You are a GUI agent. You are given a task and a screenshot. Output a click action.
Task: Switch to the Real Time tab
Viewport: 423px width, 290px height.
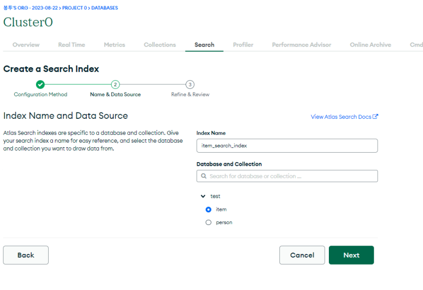click(x=71, y=45)
